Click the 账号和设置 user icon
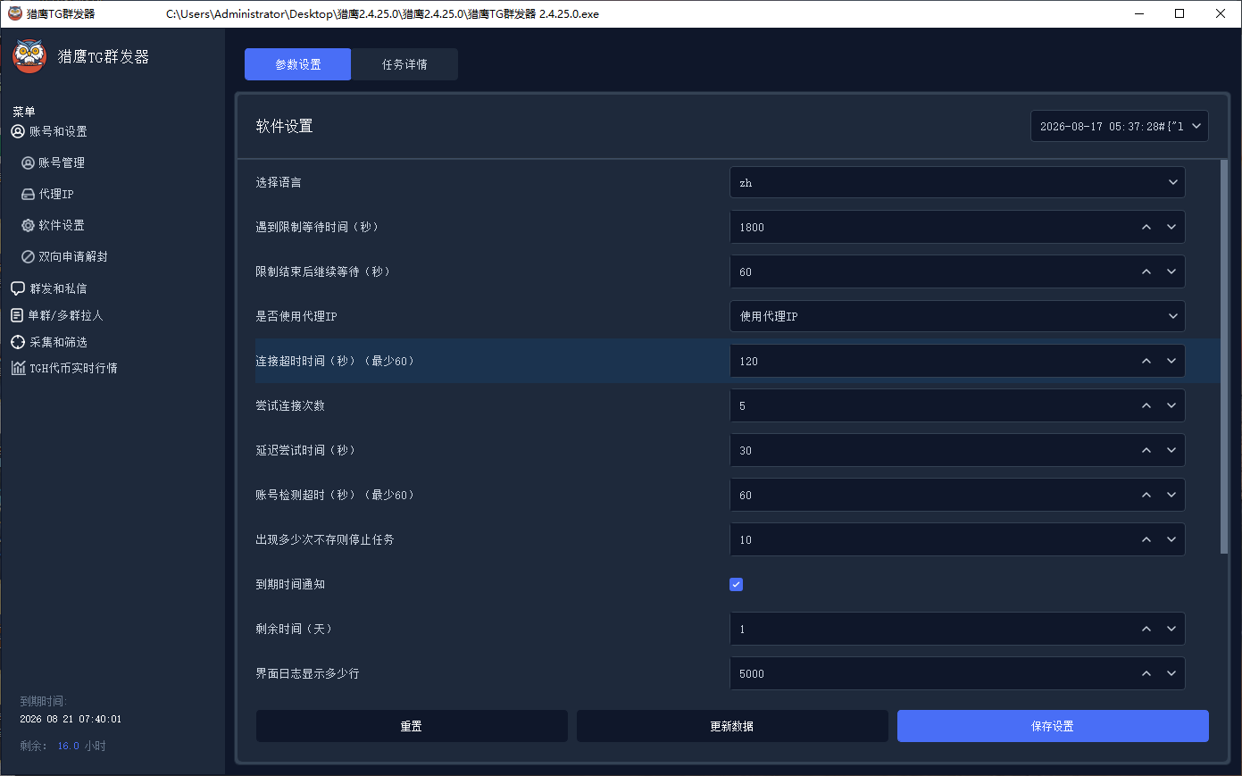The height and width of the screenshot is (776, 1242). coord(18,131)
